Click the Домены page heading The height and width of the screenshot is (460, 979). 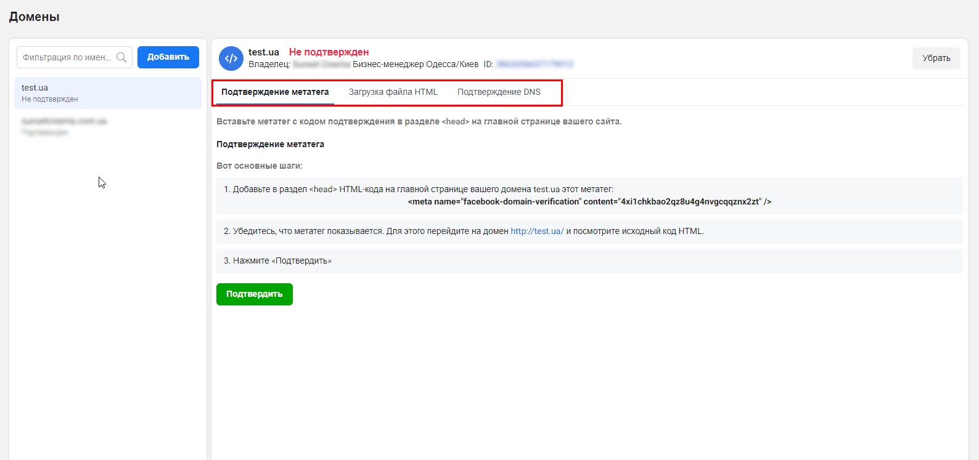(35, 17)
